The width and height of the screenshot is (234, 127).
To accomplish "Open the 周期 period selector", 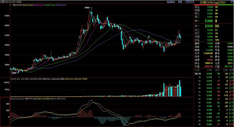I will [180, 2].
